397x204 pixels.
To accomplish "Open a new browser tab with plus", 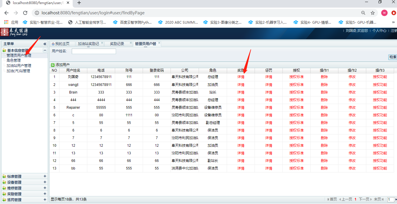I will [79, 3].
